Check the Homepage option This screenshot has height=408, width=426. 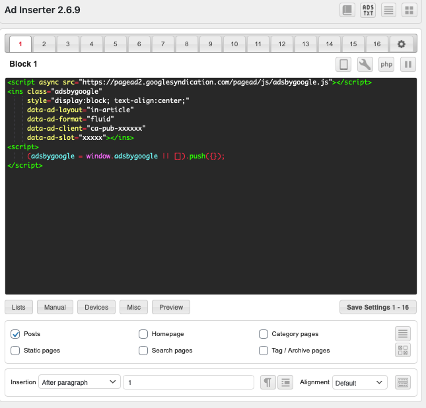click(x=143, y=334)
